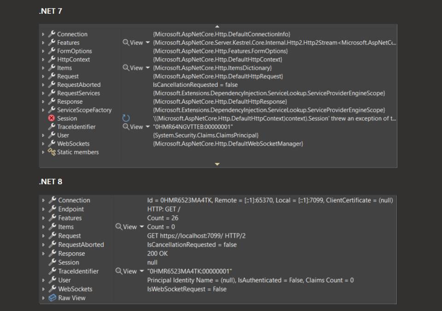The image size is (442, 311).
Task: Expand FormOptions property node
Action: pos(43,51)
